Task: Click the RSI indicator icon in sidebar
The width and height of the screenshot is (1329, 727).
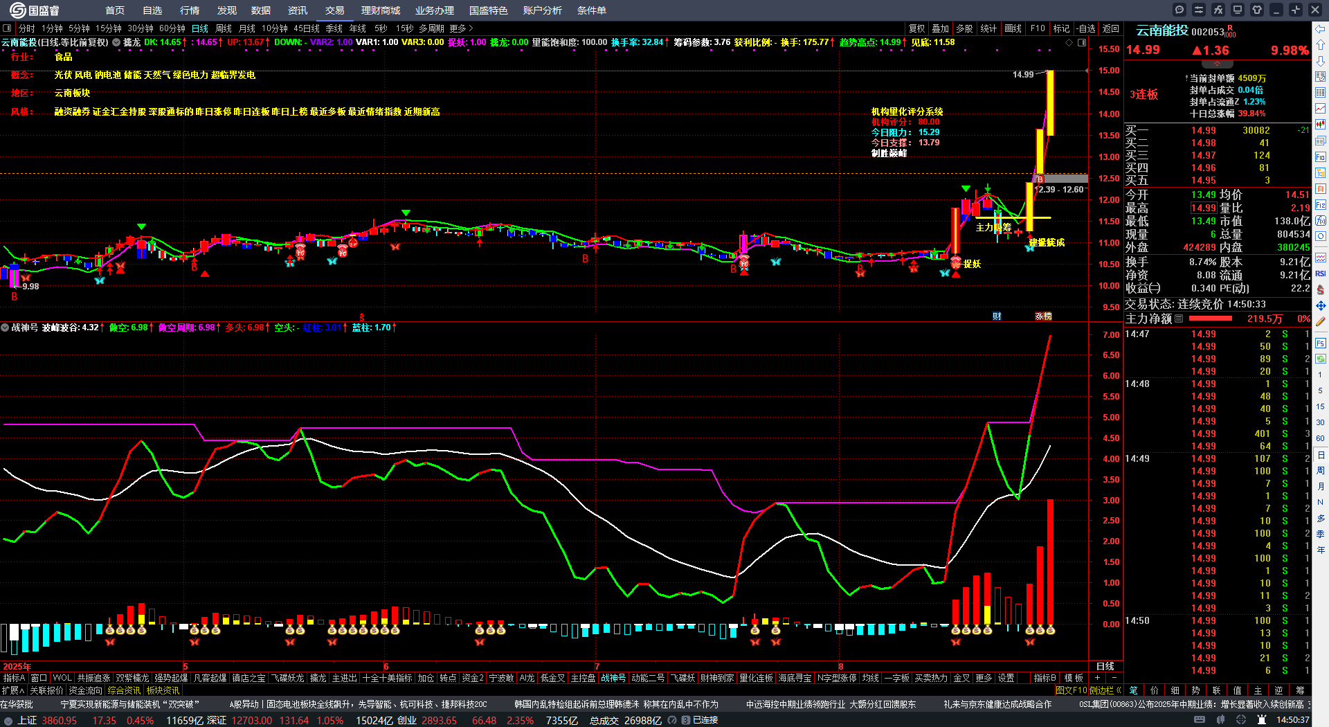Action: click(x=1321, y=273)
